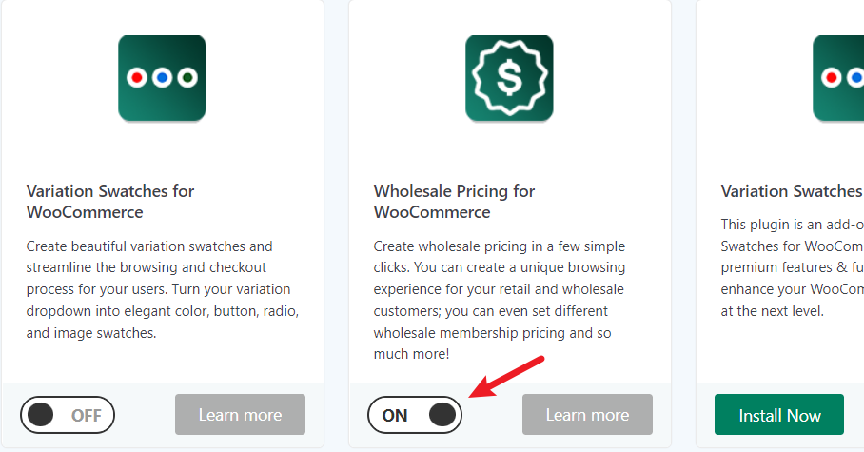Click the red dot in first swatches icon
Image resolution: width=864 pixels, height=452 pixels.
(x=137, y=78)
